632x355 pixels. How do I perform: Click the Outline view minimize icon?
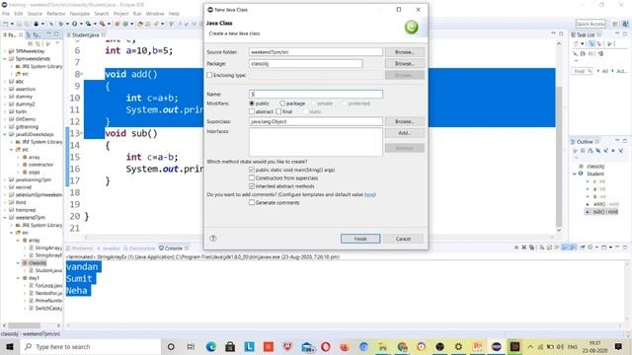click(x=617, y=141)
